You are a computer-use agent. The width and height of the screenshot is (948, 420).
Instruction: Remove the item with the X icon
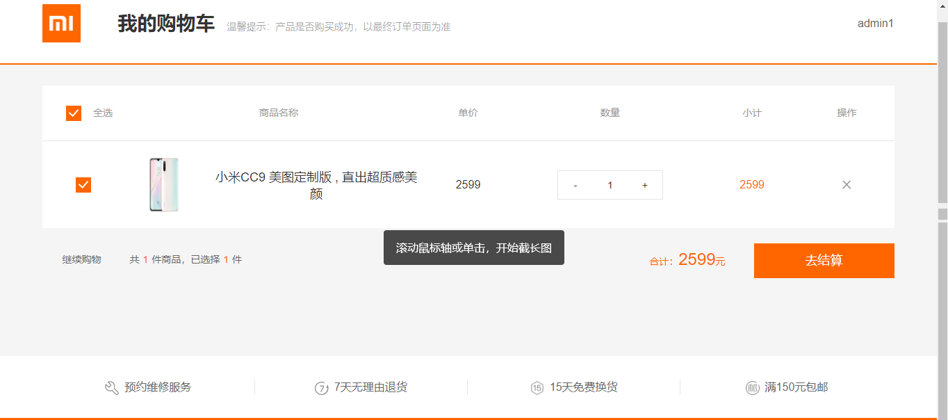point(847,185)
